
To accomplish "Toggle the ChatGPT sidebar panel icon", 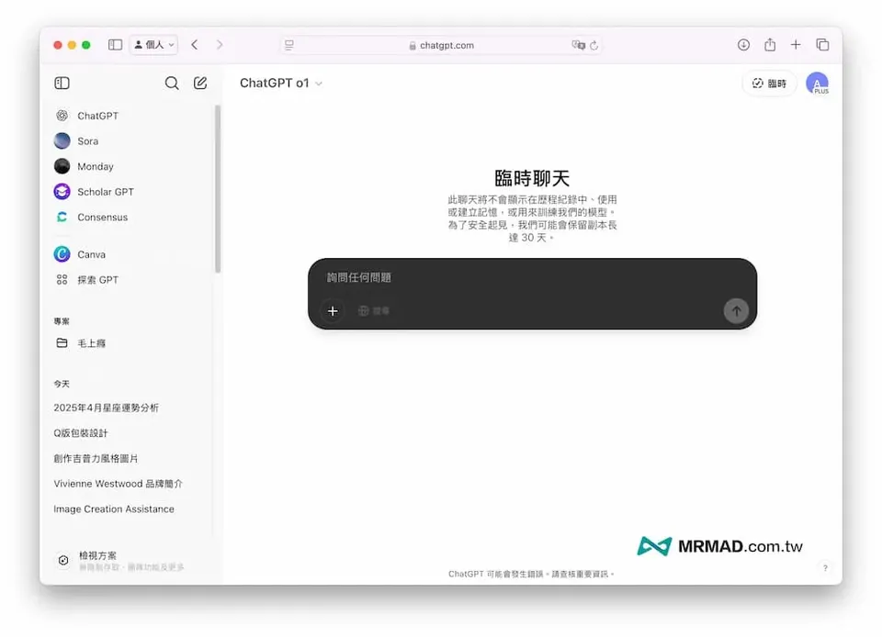I will 62,84.
